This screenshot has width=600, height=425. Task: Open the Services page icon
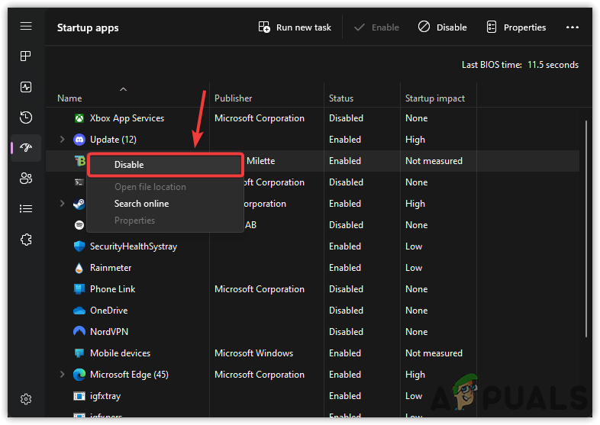tap(26, 240)
